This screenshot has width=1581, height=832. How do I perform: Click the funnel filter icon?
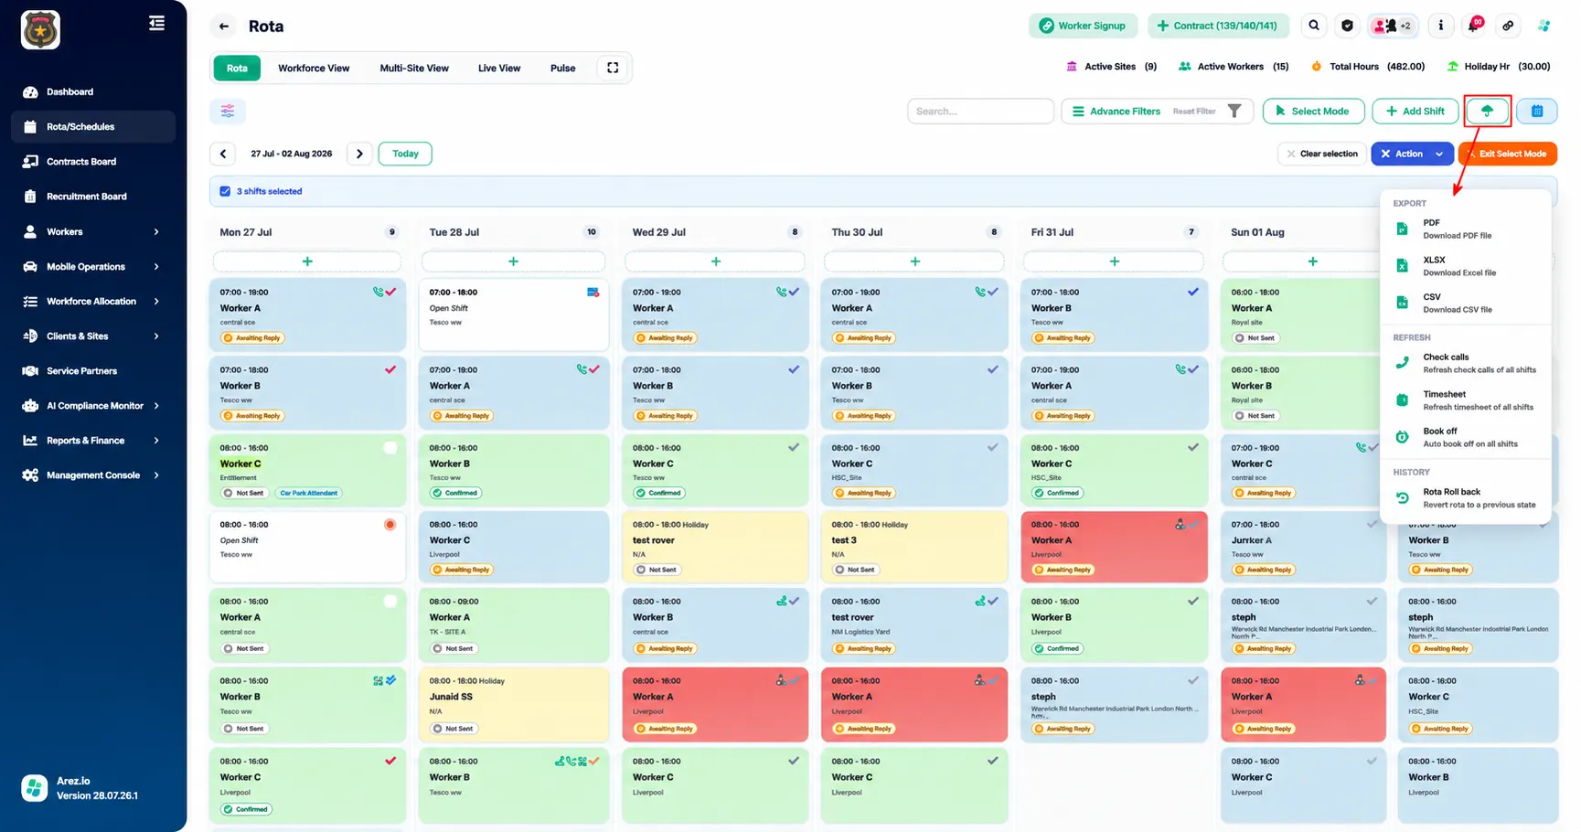point(1234,111)
